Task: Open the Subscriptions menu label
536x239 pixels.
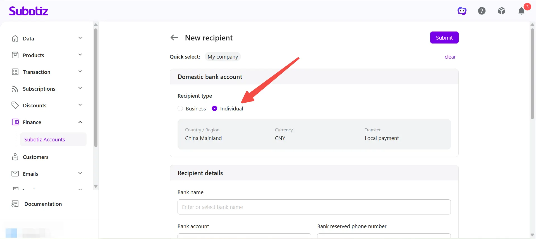Action: tap(39, 89)
